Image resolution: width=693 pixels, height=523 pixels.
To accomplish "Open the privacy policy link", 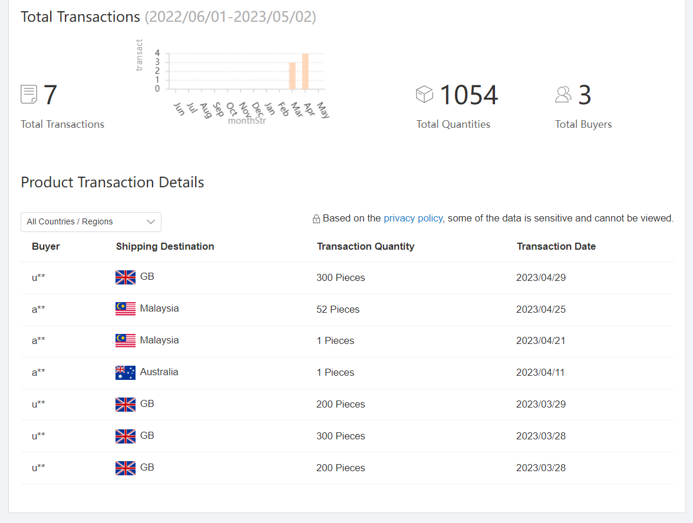I will [x=412, y=218].
